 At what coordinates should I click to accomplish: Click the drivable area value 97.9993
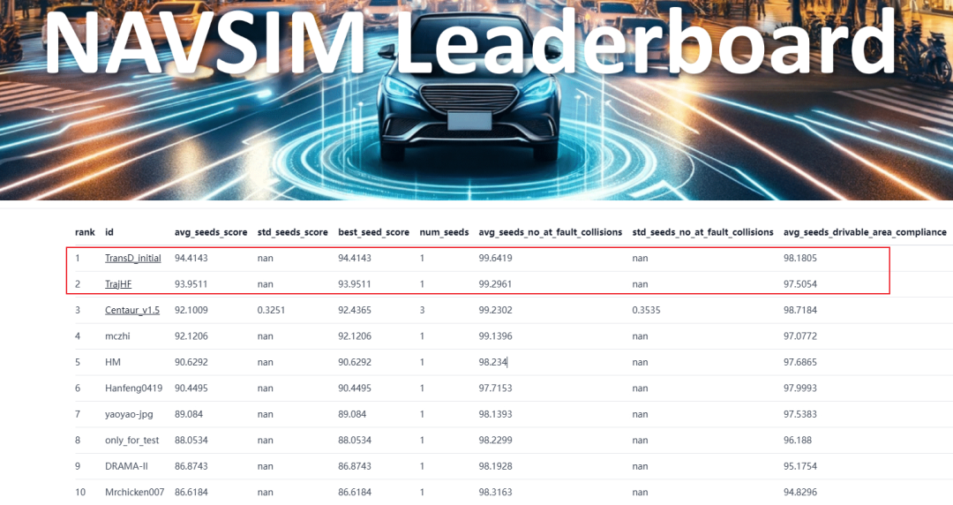800,388
